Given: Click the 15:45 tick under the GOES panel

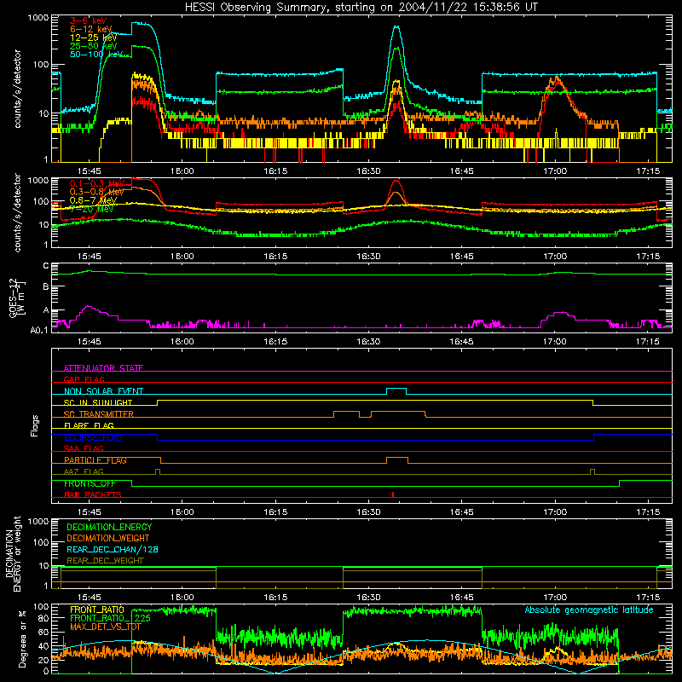Looking at the screenshot, I should click(89, 342).
